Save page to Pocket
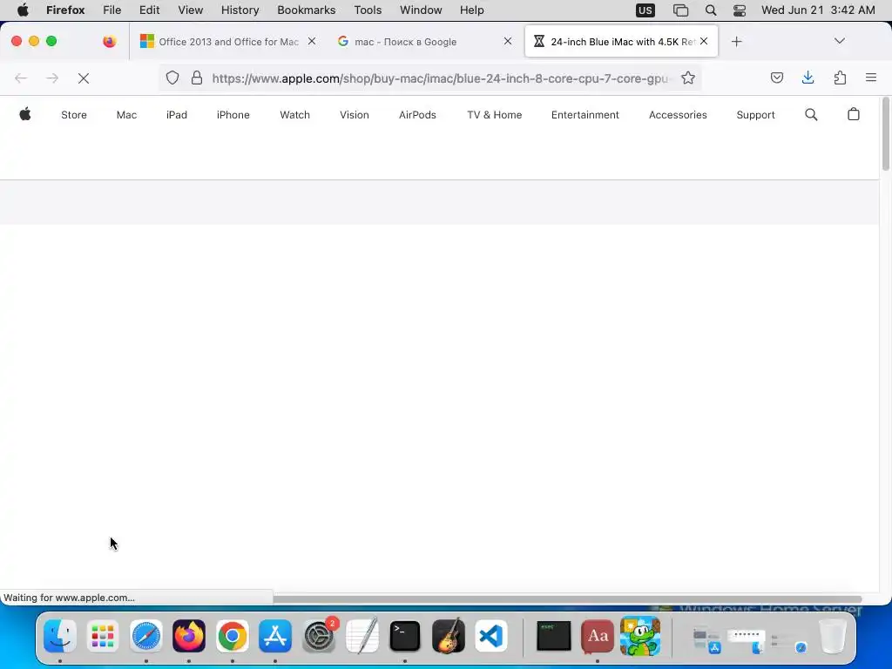Image resolution: width=892 pixels, height=669 pixels. coord(776,78)
